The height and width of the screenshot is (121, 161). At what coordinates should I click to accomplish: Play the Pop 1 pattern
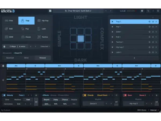112,27
